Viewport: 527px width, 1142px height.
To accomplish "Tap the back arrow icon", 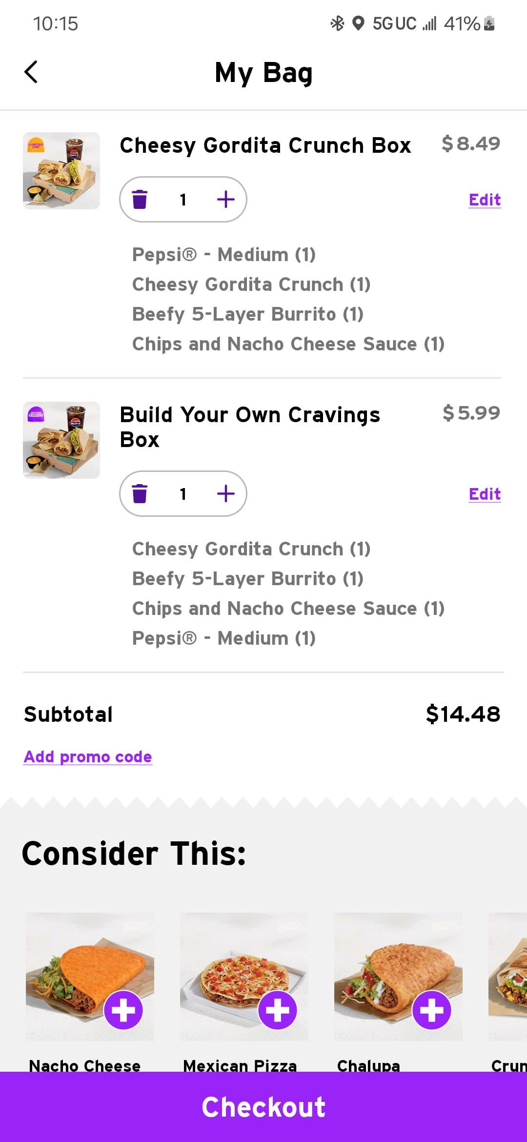I will pyautogui.click(x=31, y=72).
